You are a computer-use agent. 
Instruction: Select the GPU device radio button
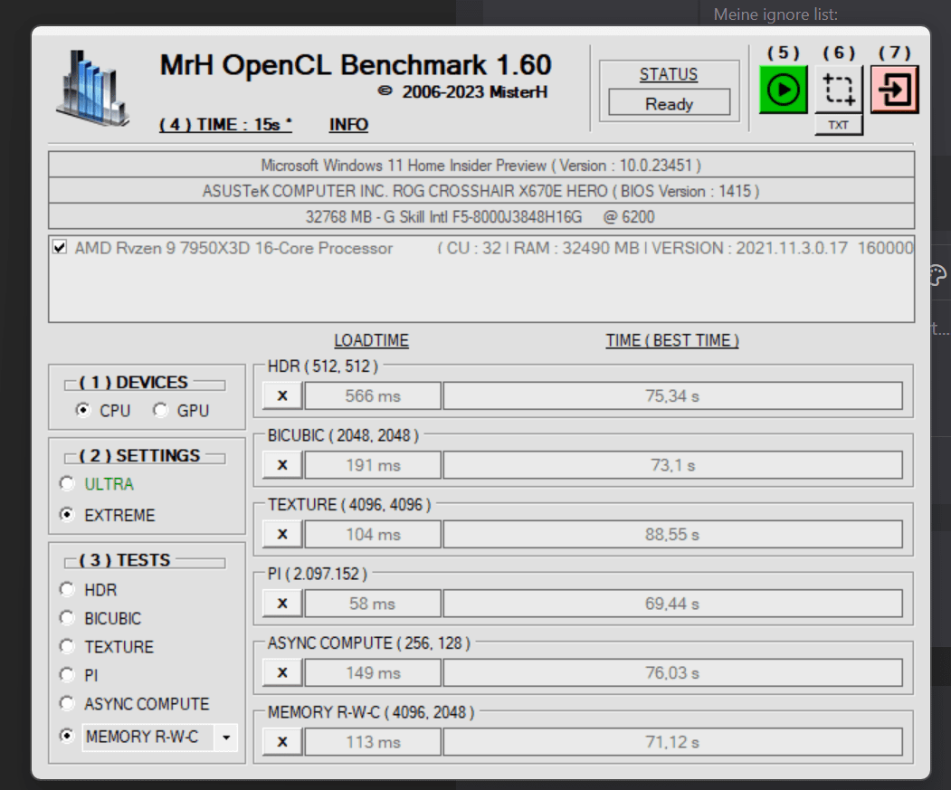coord(160,410)
